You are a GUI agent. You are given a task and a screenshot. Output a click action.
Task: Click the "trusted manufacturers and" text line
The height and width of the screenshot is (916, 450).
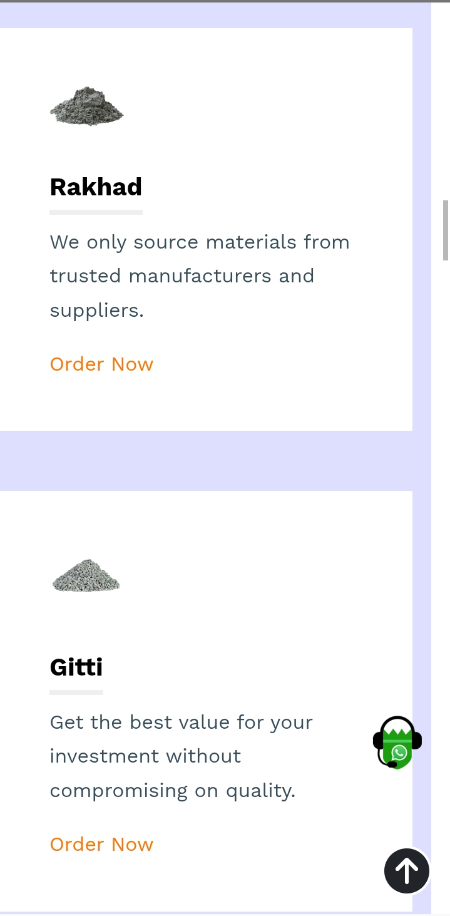(182, 276)
